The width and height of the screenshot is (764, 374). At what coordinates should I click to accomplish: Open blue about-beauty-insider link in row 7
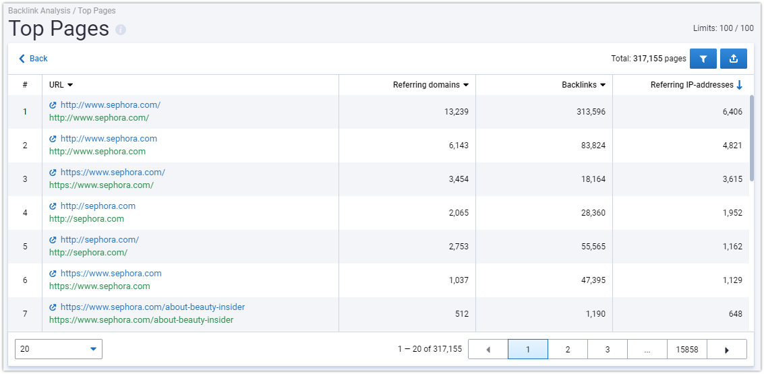152,307
